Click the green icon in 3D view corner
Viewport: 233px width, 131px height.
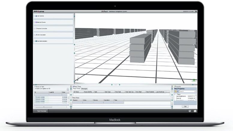[194, 80]
